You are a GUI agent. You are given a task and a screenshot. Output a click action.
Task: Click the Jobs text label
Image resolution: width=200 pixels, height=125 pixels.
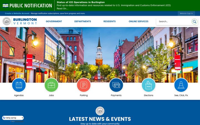point(51,95)
